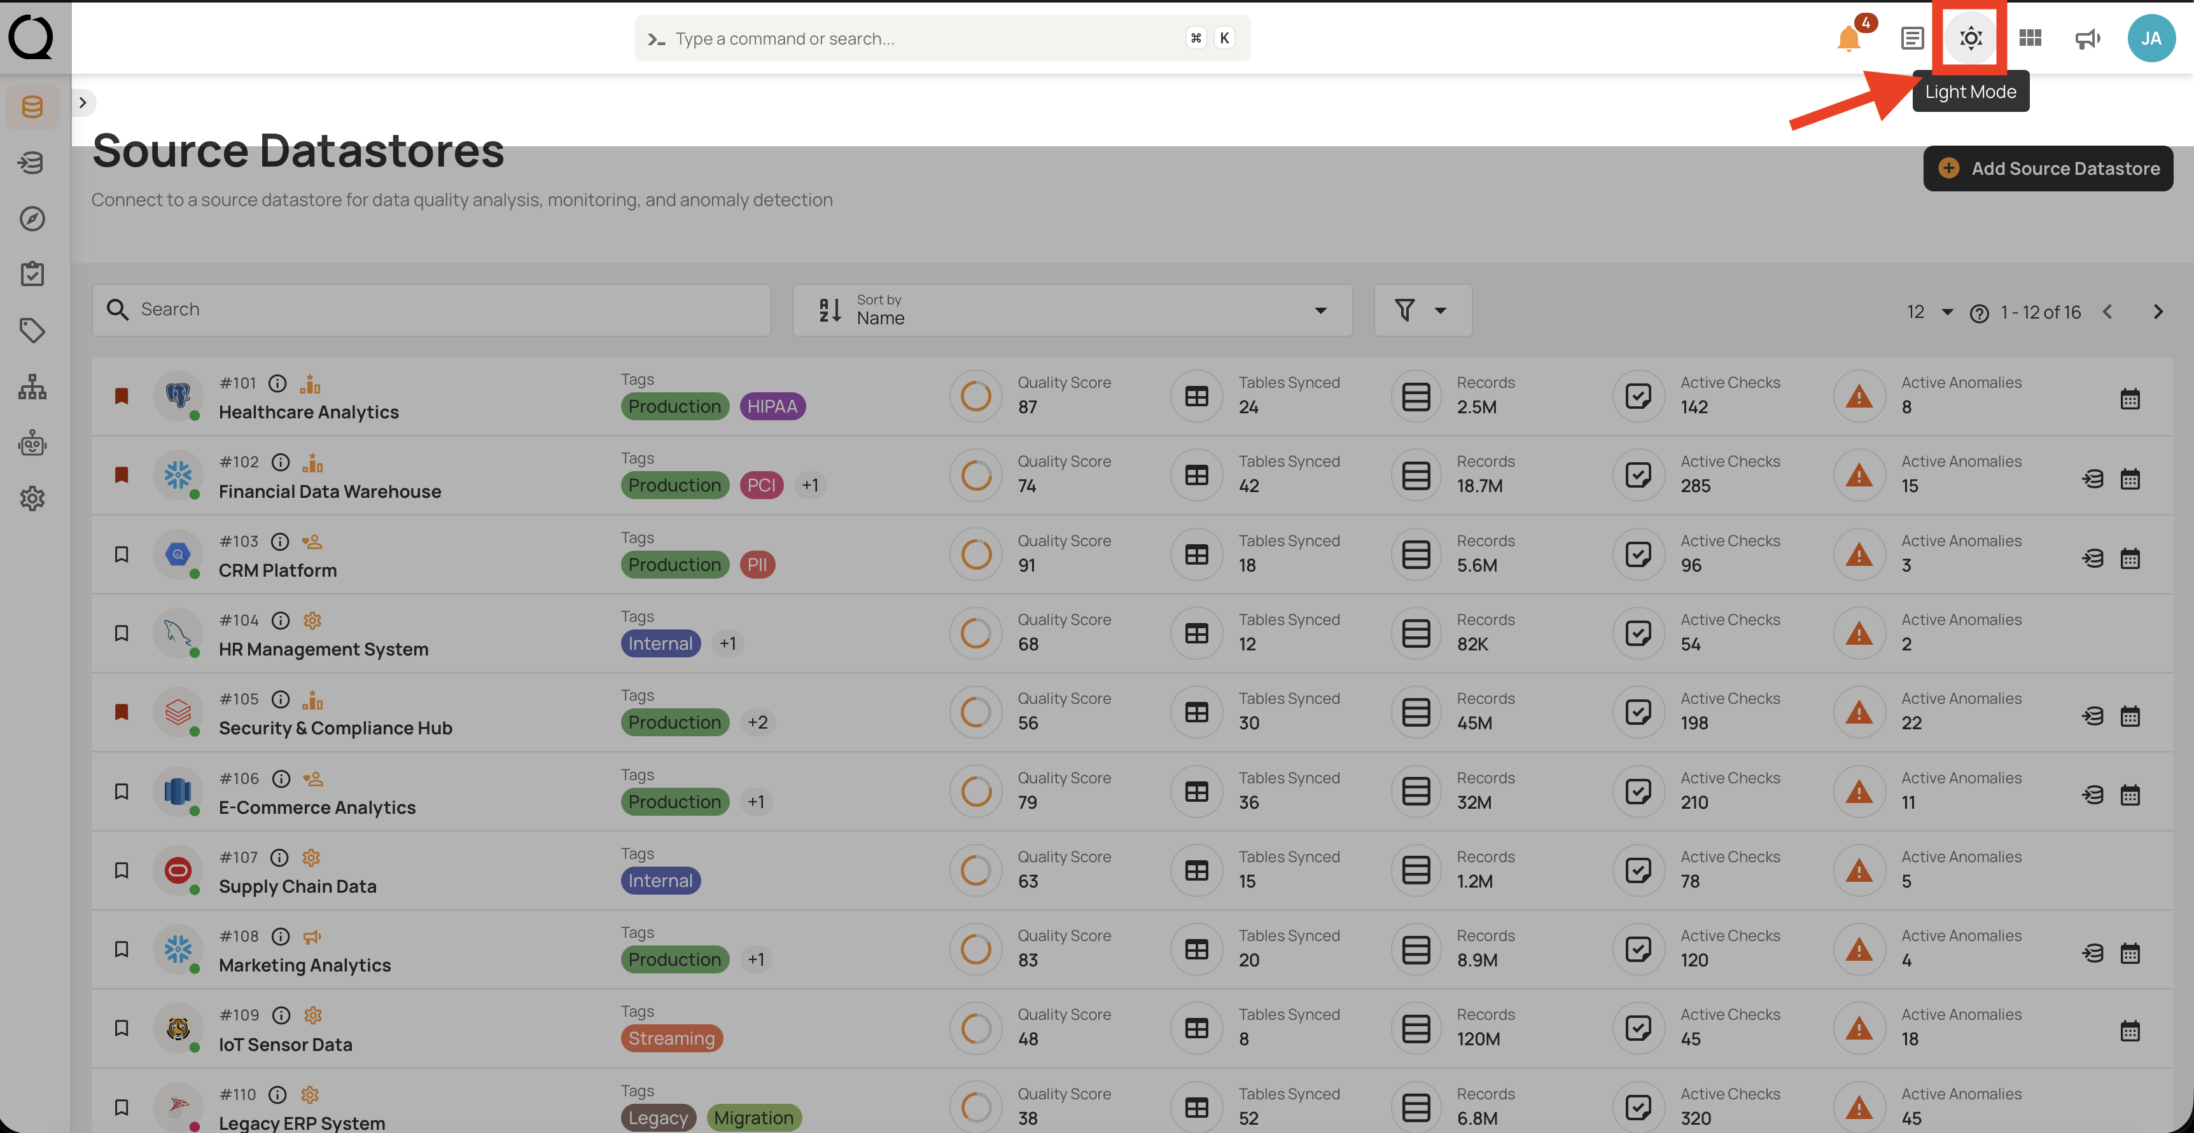Viewport: 2194px width, 1133px height.
Task: Expand +1 tags on HR Management System
Action: coord(727,643)
